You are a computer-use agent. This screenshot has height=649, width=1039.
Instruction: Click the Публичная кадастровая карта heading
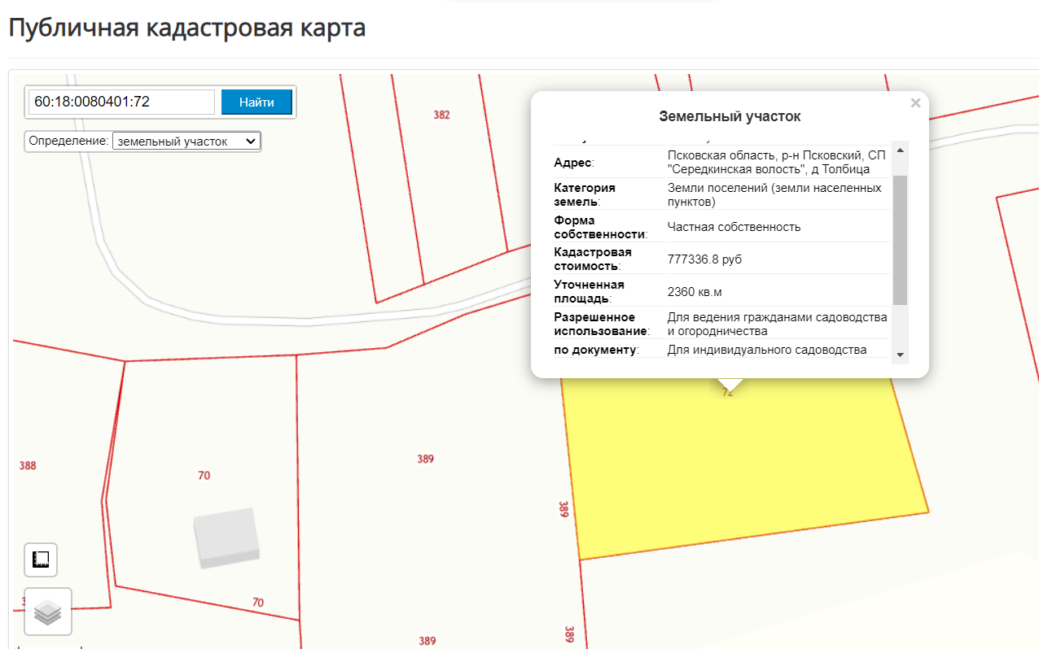tap(186, 27)
